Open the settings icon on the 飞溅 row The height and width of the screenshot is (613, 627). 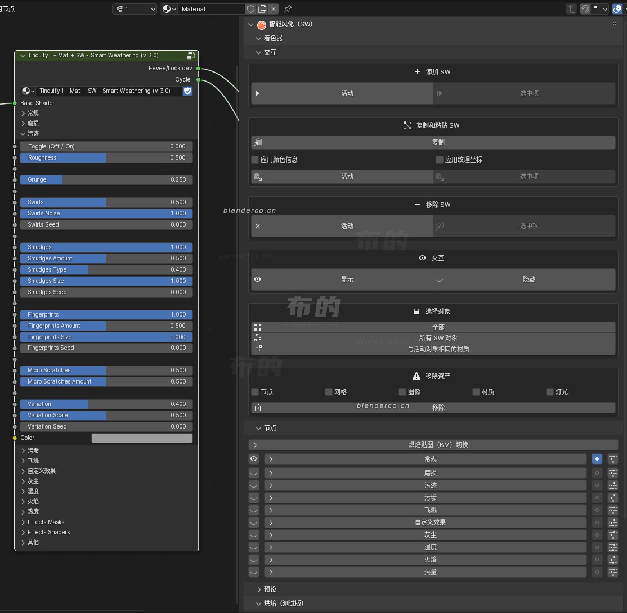(x=612, y=510)
